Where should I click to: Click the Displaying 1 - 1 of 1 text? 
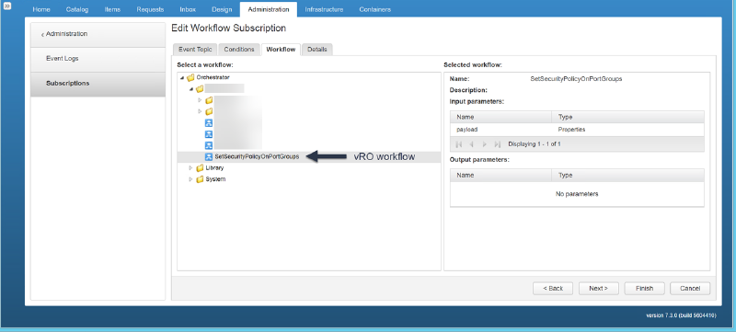click(x=535, y=144)
